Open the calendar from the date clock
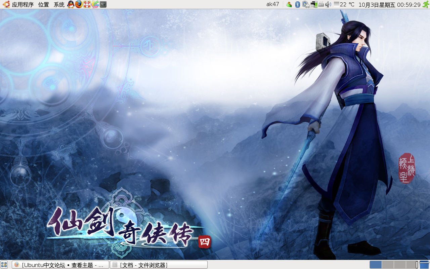Viewport: 430px width, 269px height. point(389,4)
